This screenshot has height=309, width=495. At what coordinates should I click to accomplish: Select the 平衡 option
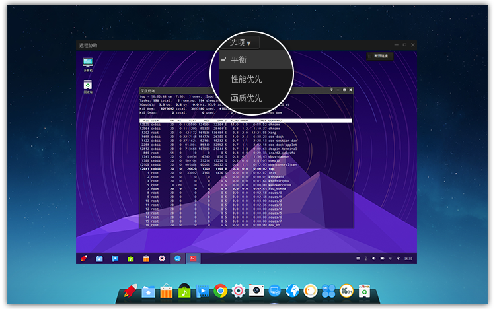click(256, 59)
